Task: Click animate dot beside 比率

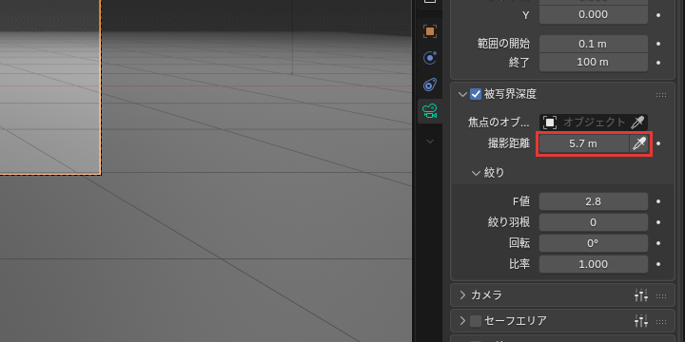Action: [658, 264]
